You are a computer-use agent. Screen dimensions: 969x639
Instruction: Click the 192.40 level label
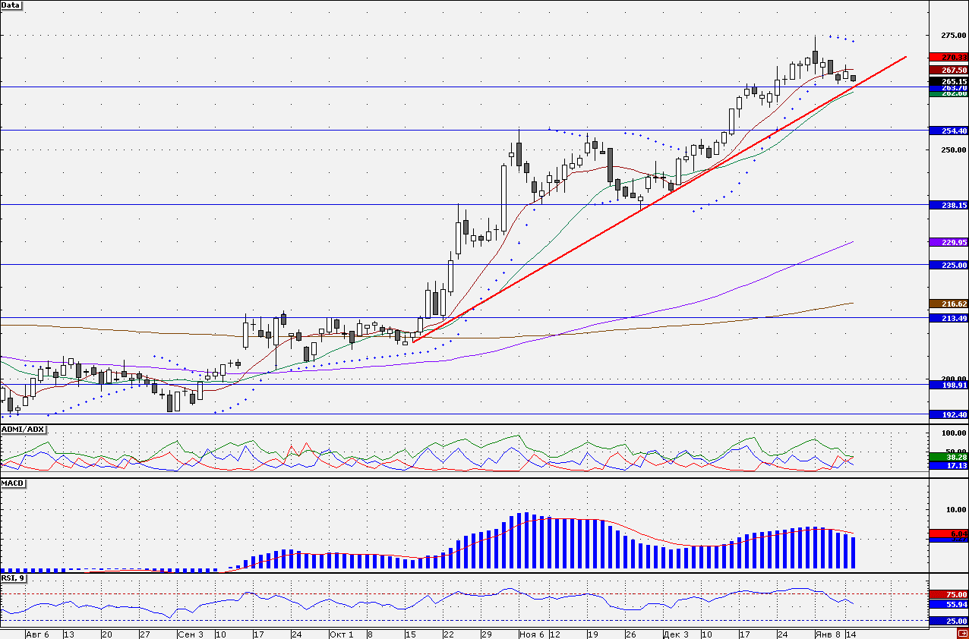coord(948,414)
